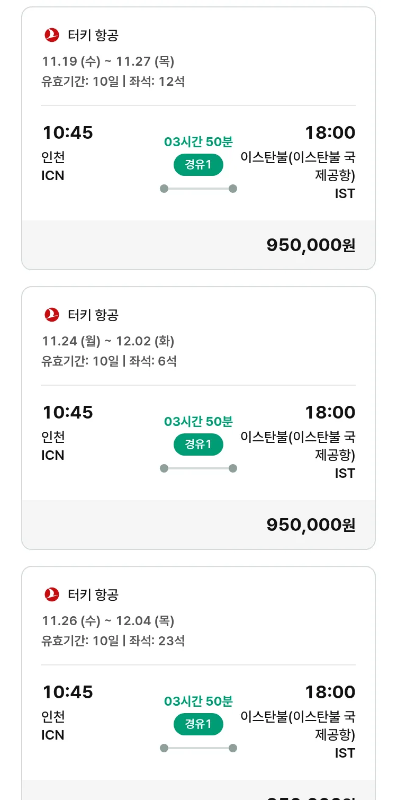Screen dimensions: 397x800
Task: Click IST arrival code in second card
Action: 345,473
